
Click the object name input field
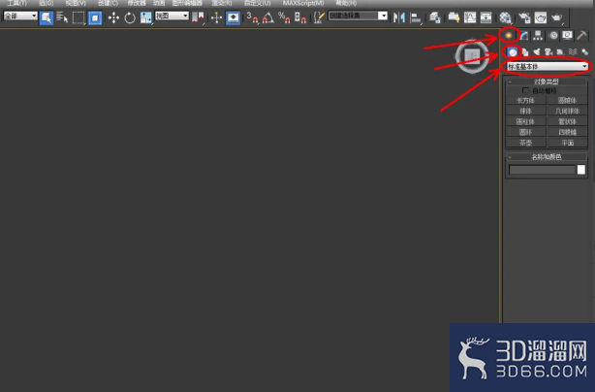tap(542, 170)
